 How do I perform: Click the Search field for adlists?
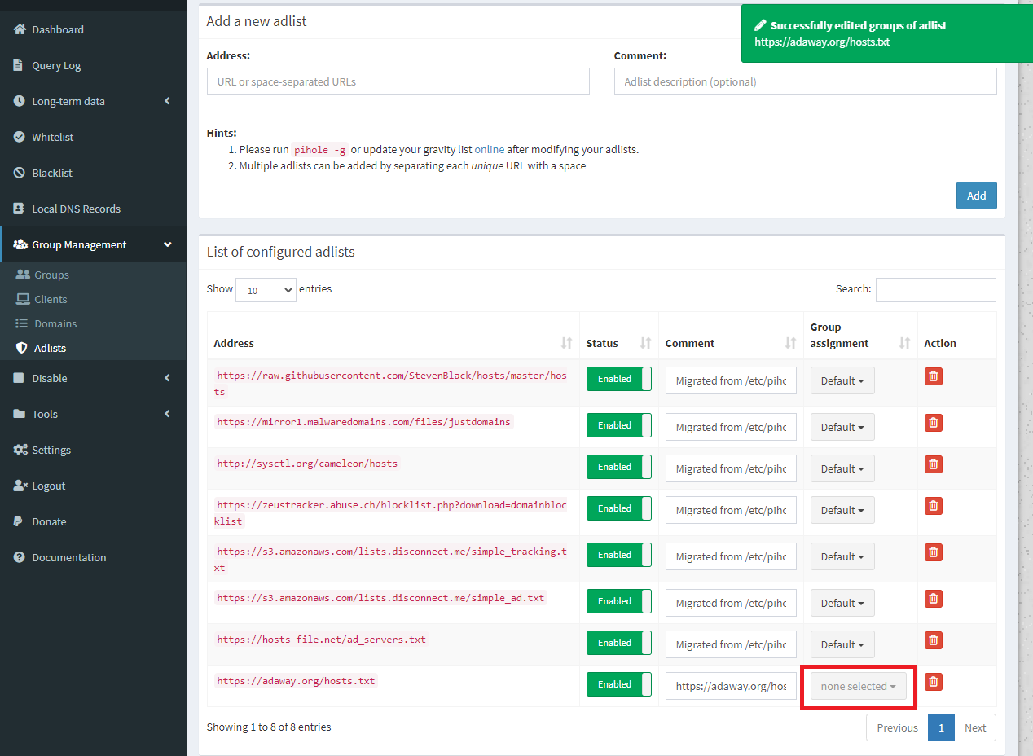(935, 289)
